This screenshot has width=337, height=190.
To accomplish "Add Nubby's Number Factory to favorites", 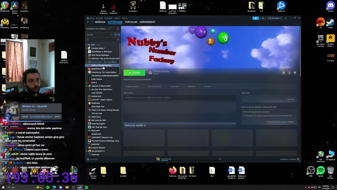I will [x=295, y=73].
